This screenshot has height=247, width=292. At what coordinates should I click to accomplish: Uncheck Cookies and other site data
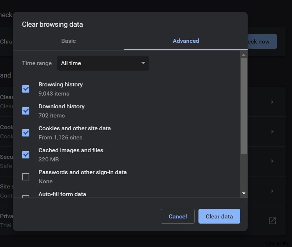pos(26,132)
